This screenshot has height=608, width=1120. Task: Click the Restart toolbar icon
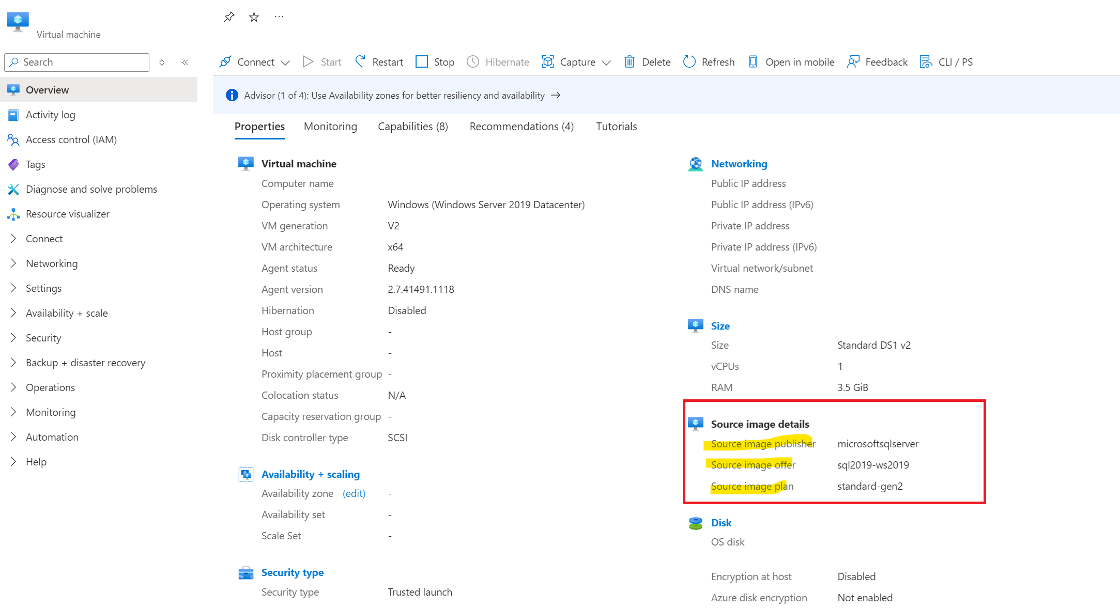point(361,62)
